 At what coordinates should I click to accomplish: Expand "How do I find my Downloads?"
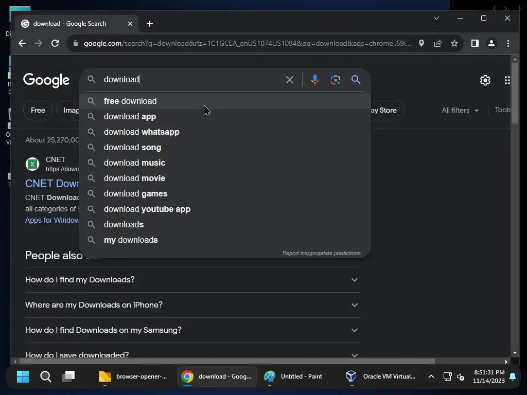click(x=192, y=280)
